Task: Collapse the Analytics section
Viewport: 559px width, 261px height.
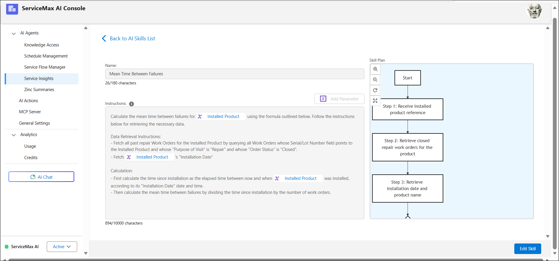Action: point(14,135)
